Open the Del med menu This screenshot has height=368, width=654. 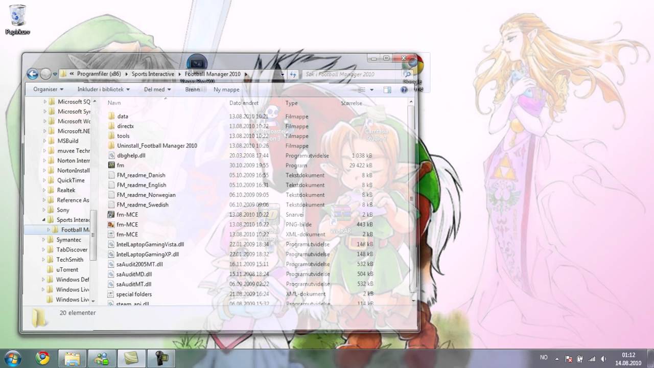pyautogui.click(x=157, y=89)
